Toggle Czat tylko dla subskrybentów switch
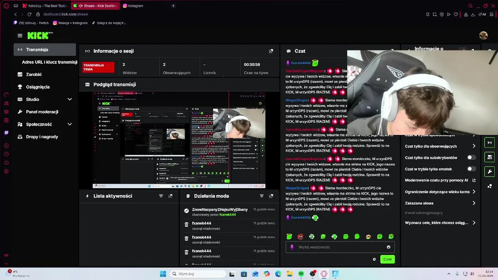 coord(471,157)
